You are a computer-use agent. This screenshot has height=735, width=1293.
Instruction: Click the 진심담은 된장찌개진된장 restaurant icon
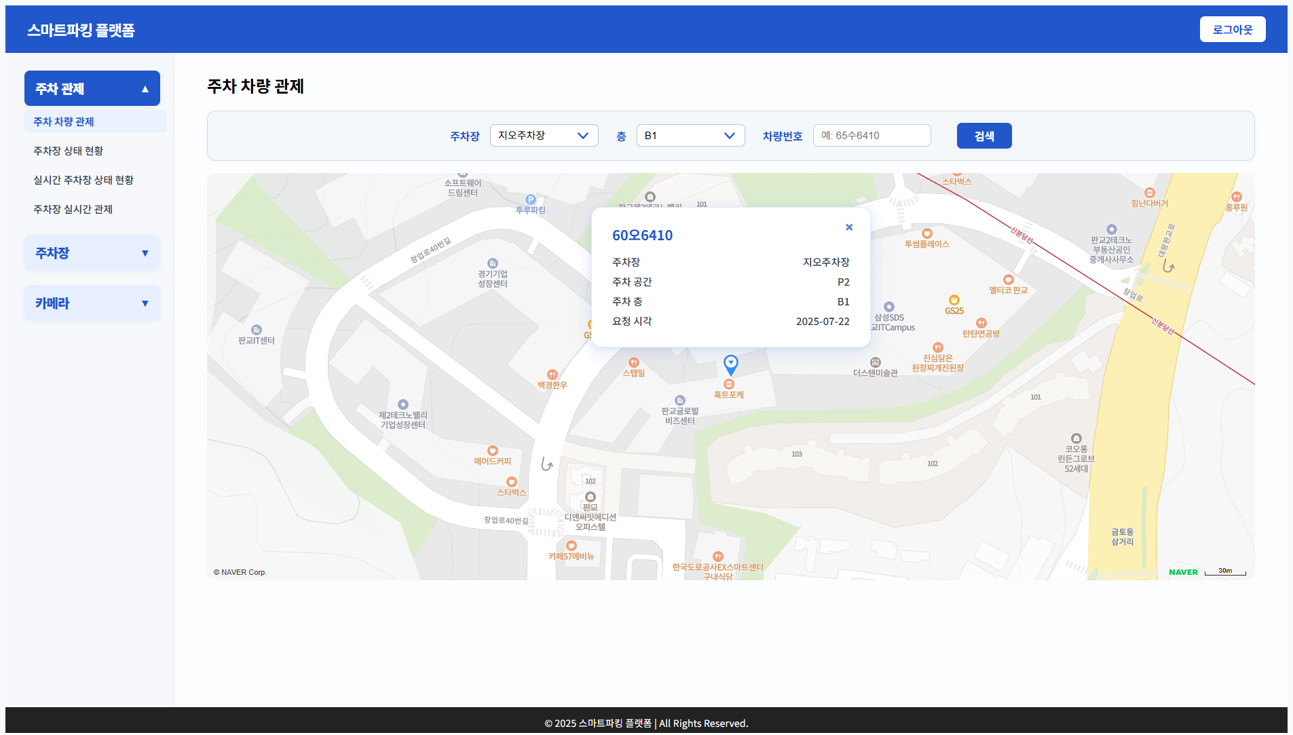click(938, 347)
